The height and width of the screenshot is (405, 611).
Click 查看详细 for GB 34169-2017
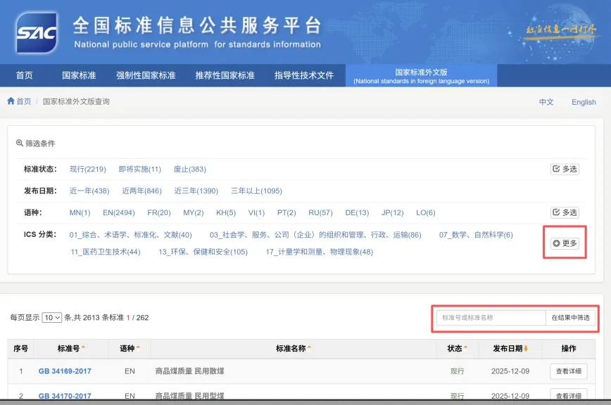(x=569, y=371)
